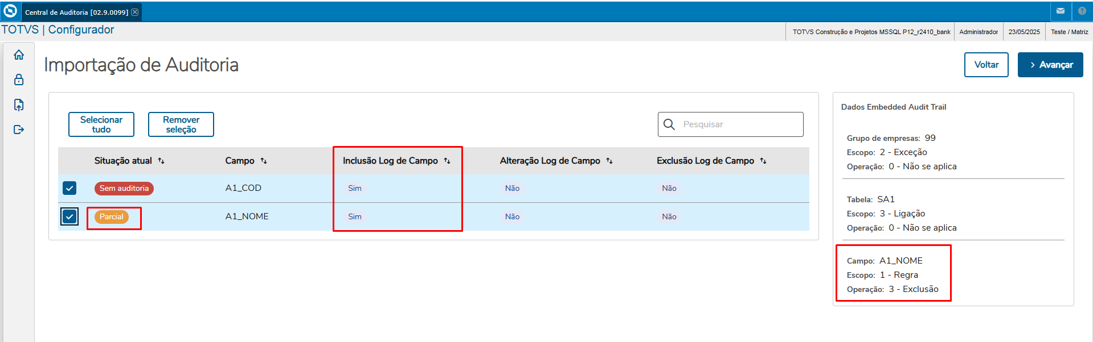Sort by Inclusão Log de Campo
This screenshot has height=342, width=1093.
click(447, 161)
